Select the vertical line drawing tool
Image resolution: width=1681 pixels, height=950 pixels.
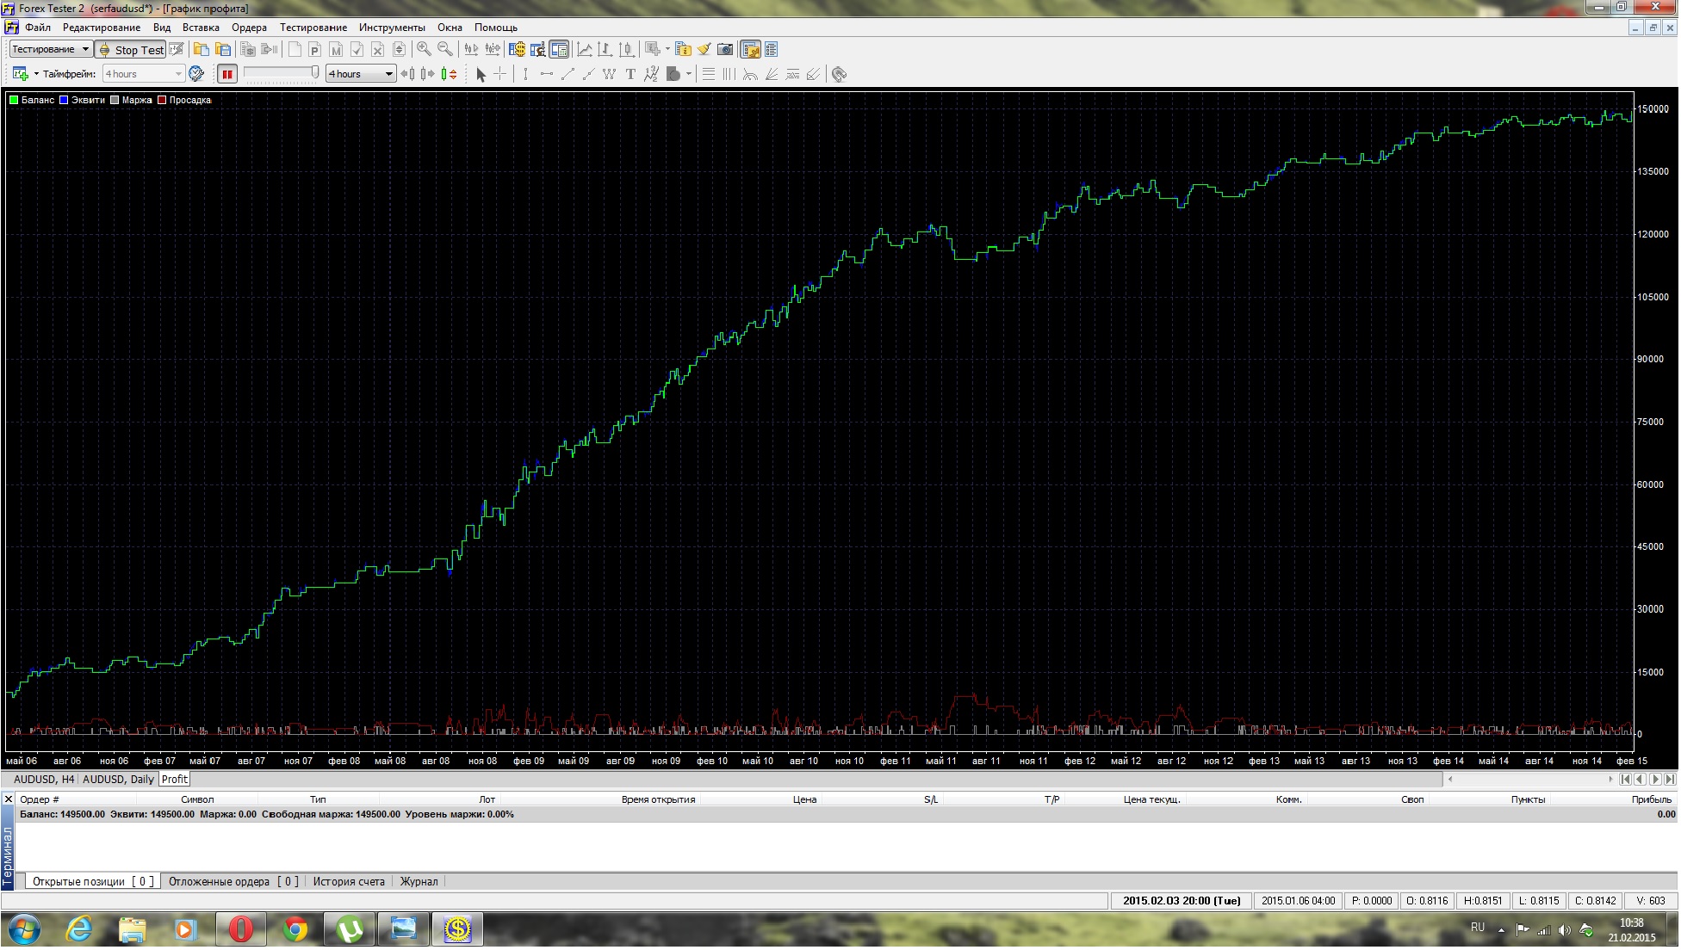pyautogui.click(x=525, y=74)
